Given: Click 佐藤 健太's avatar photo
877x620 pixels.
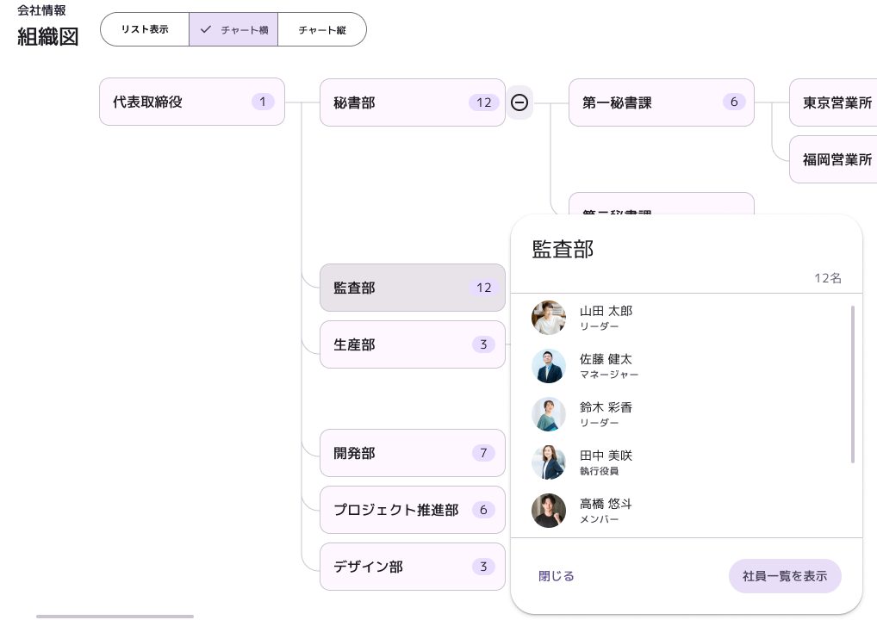Looking at the screenshot, I should click(548, 366).
